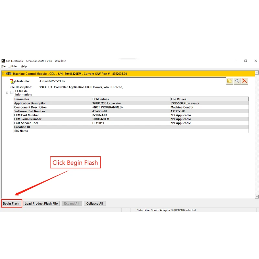The image size is (259, 259).
Task: Select the SIS Name row
Action: 131,131
